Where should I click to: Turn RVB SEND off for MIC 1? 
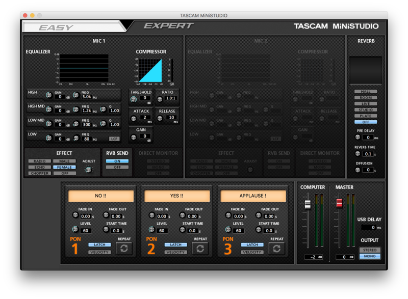pyautogui.click(x=117, y=167)
